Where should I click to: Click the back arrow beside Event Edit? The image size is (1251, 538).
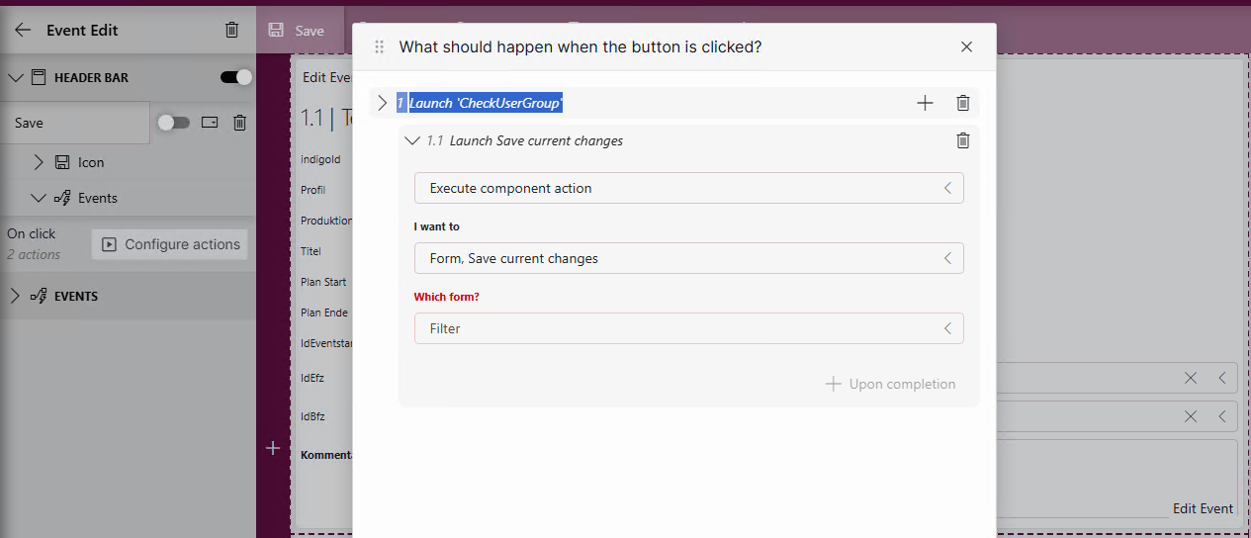[23, 30]
